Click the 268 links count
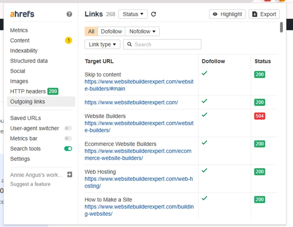This screenshot has width=293, height=227. coord(111,14)
